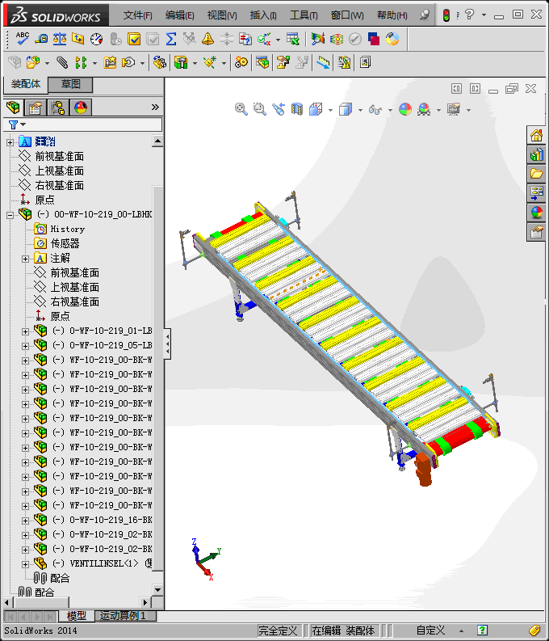Toggle the feature tree panel collapse handle

tap(167, 344)
